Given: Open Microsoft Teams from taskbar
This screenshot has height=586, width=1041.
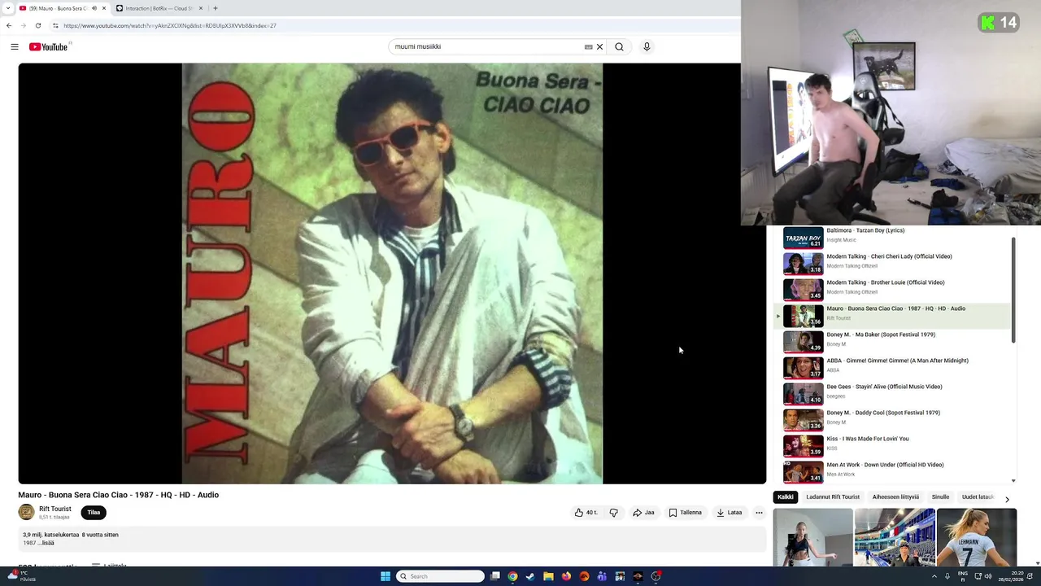Looking at the screenshot, I should coord(602,576).
